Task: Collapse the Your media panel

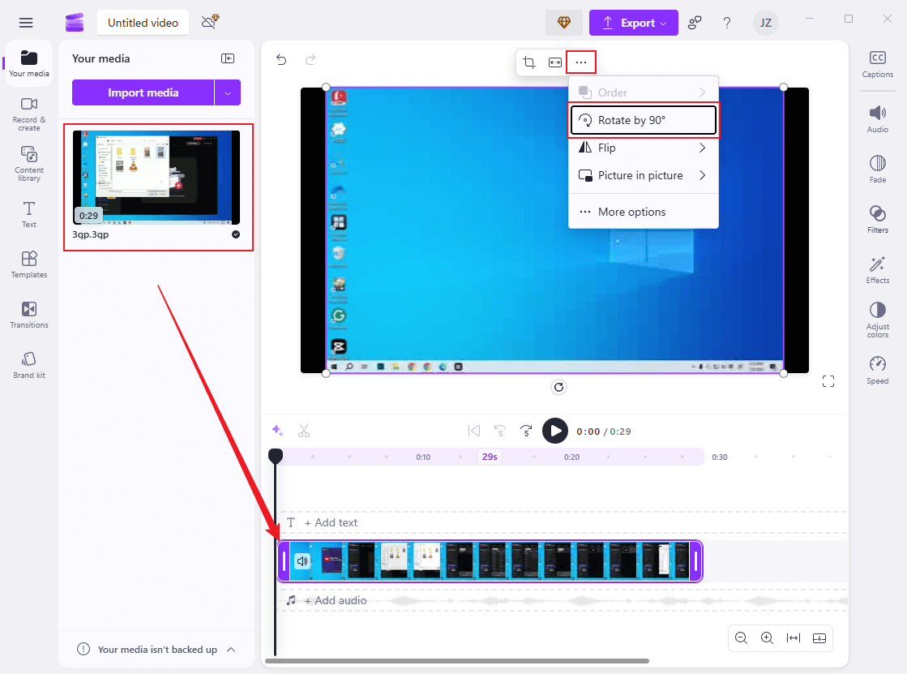Action: 228,58
